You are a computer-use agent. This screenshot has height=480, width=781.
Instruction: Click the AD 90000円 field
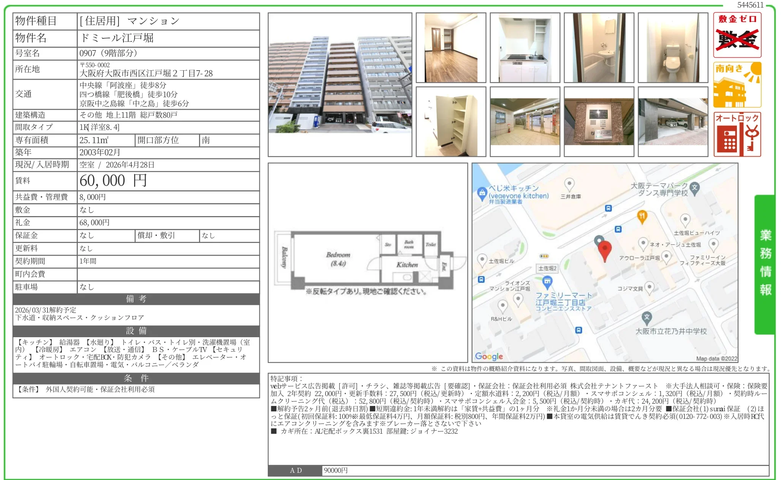336,471
